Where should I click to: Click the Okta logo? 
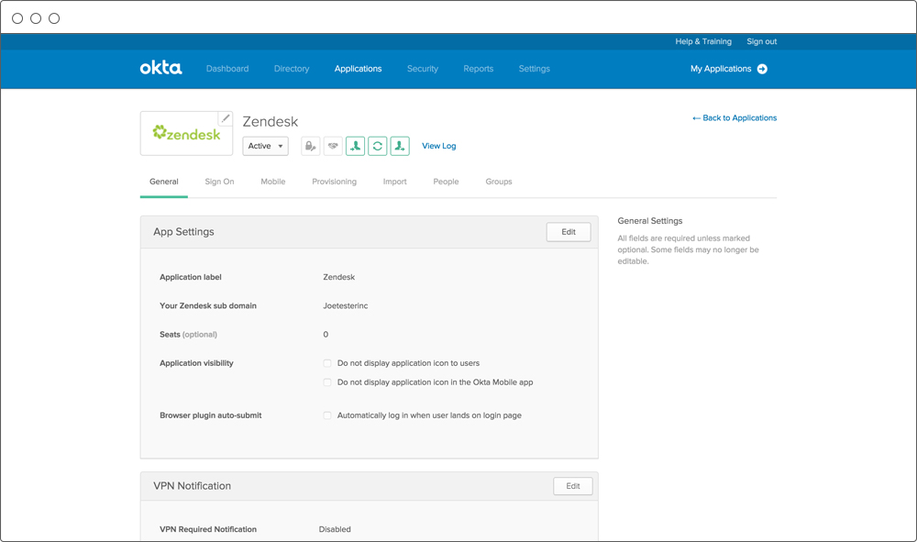[160, 68]
